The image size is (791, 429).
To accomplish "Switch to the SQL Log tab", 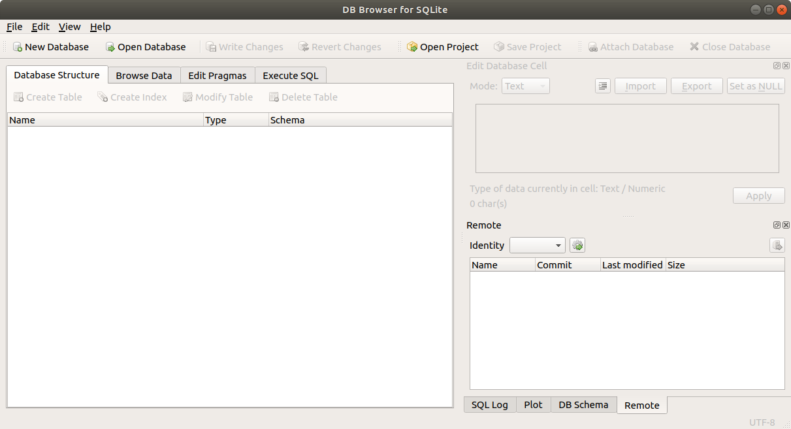I will tap(490, 405).
